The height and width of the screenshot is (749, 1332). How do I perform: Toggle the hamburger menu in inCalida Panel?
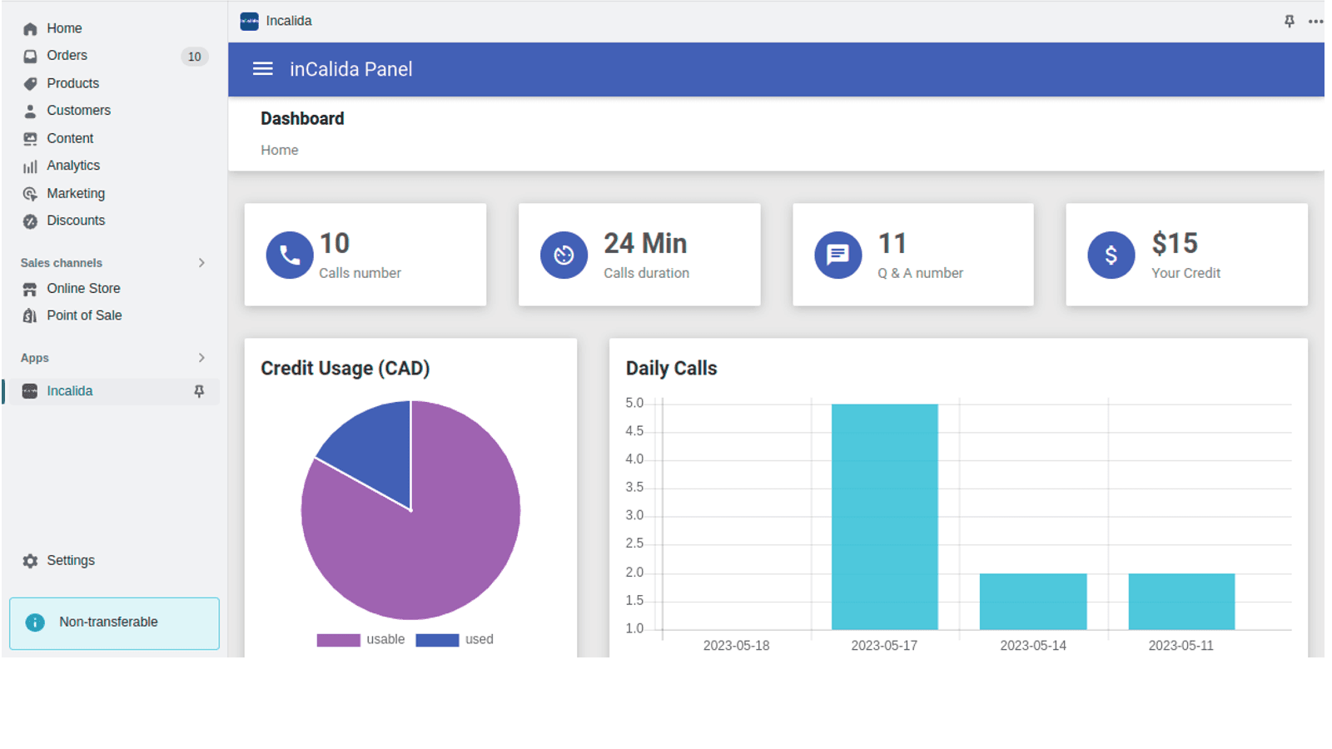click(x=262, y=69)
